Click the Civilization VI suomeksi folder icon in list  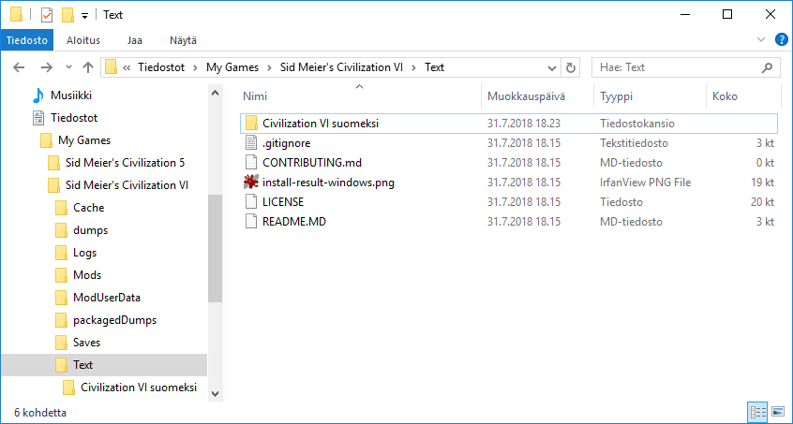point(251,124)
